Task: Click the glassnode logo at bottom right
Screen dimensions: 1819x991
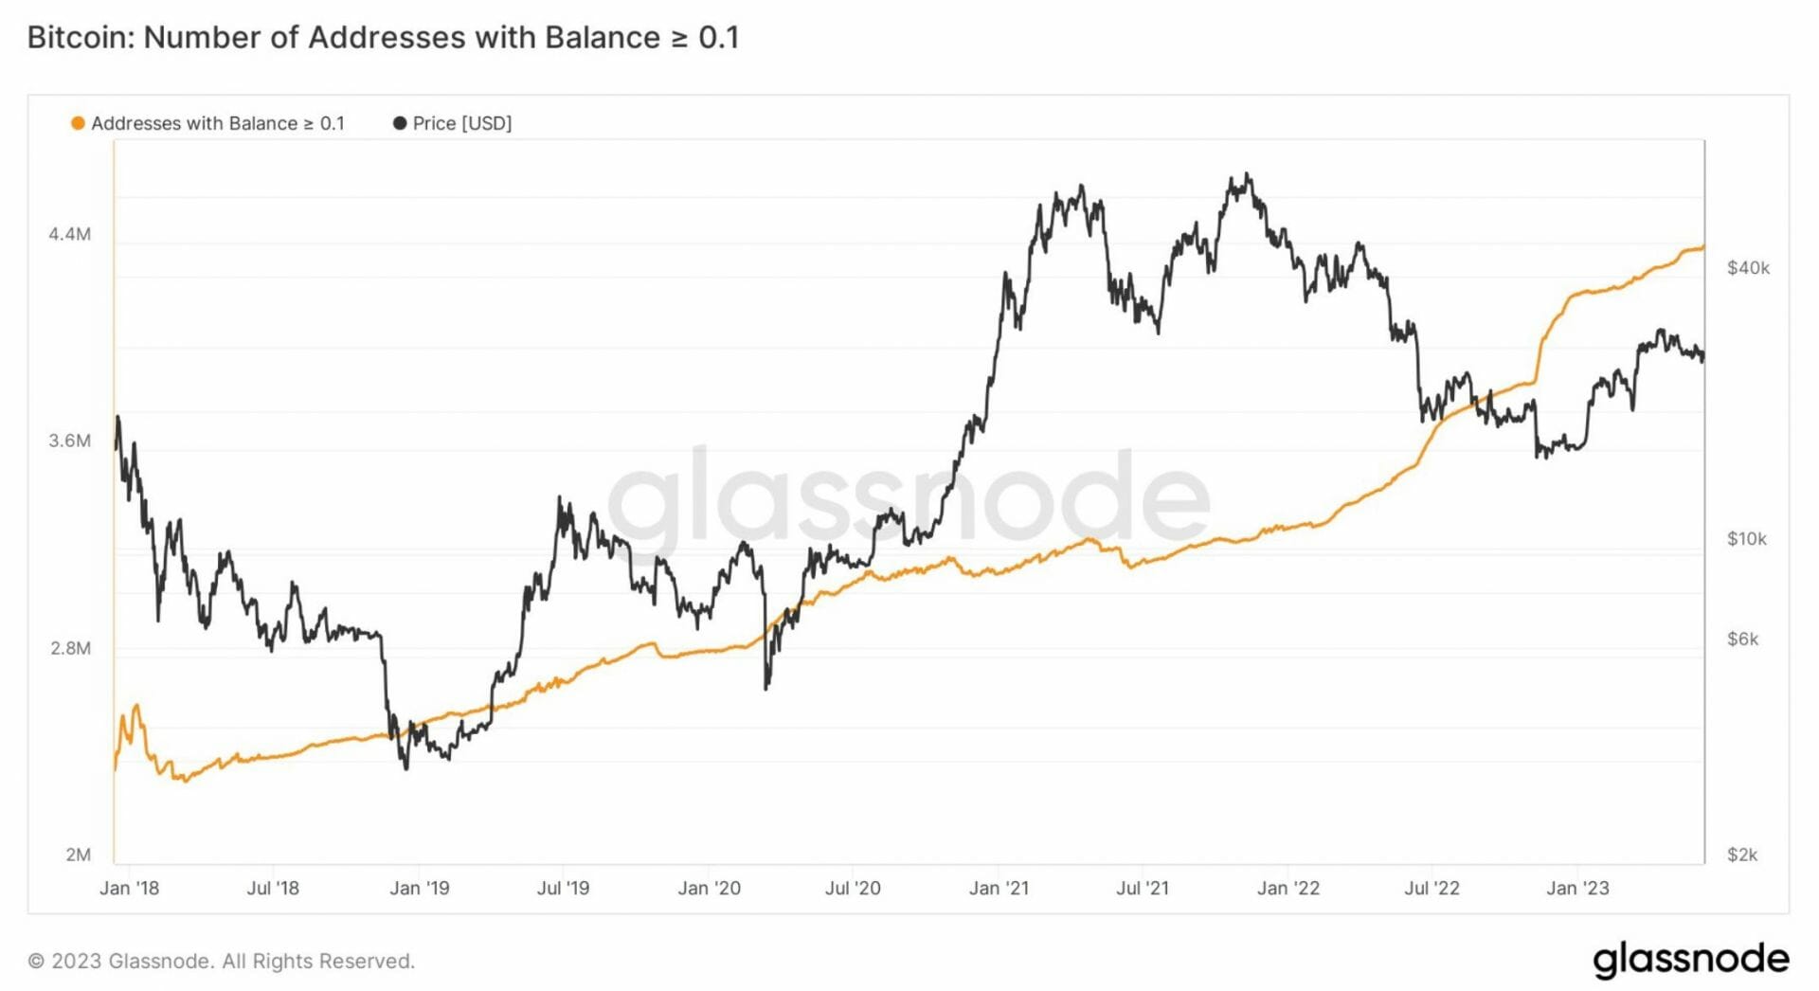Action: click(1690, 959)
